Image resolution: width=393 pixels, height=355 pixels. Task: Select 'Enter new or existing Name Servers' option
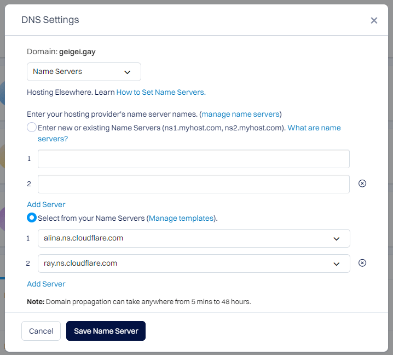coord(32,127)
